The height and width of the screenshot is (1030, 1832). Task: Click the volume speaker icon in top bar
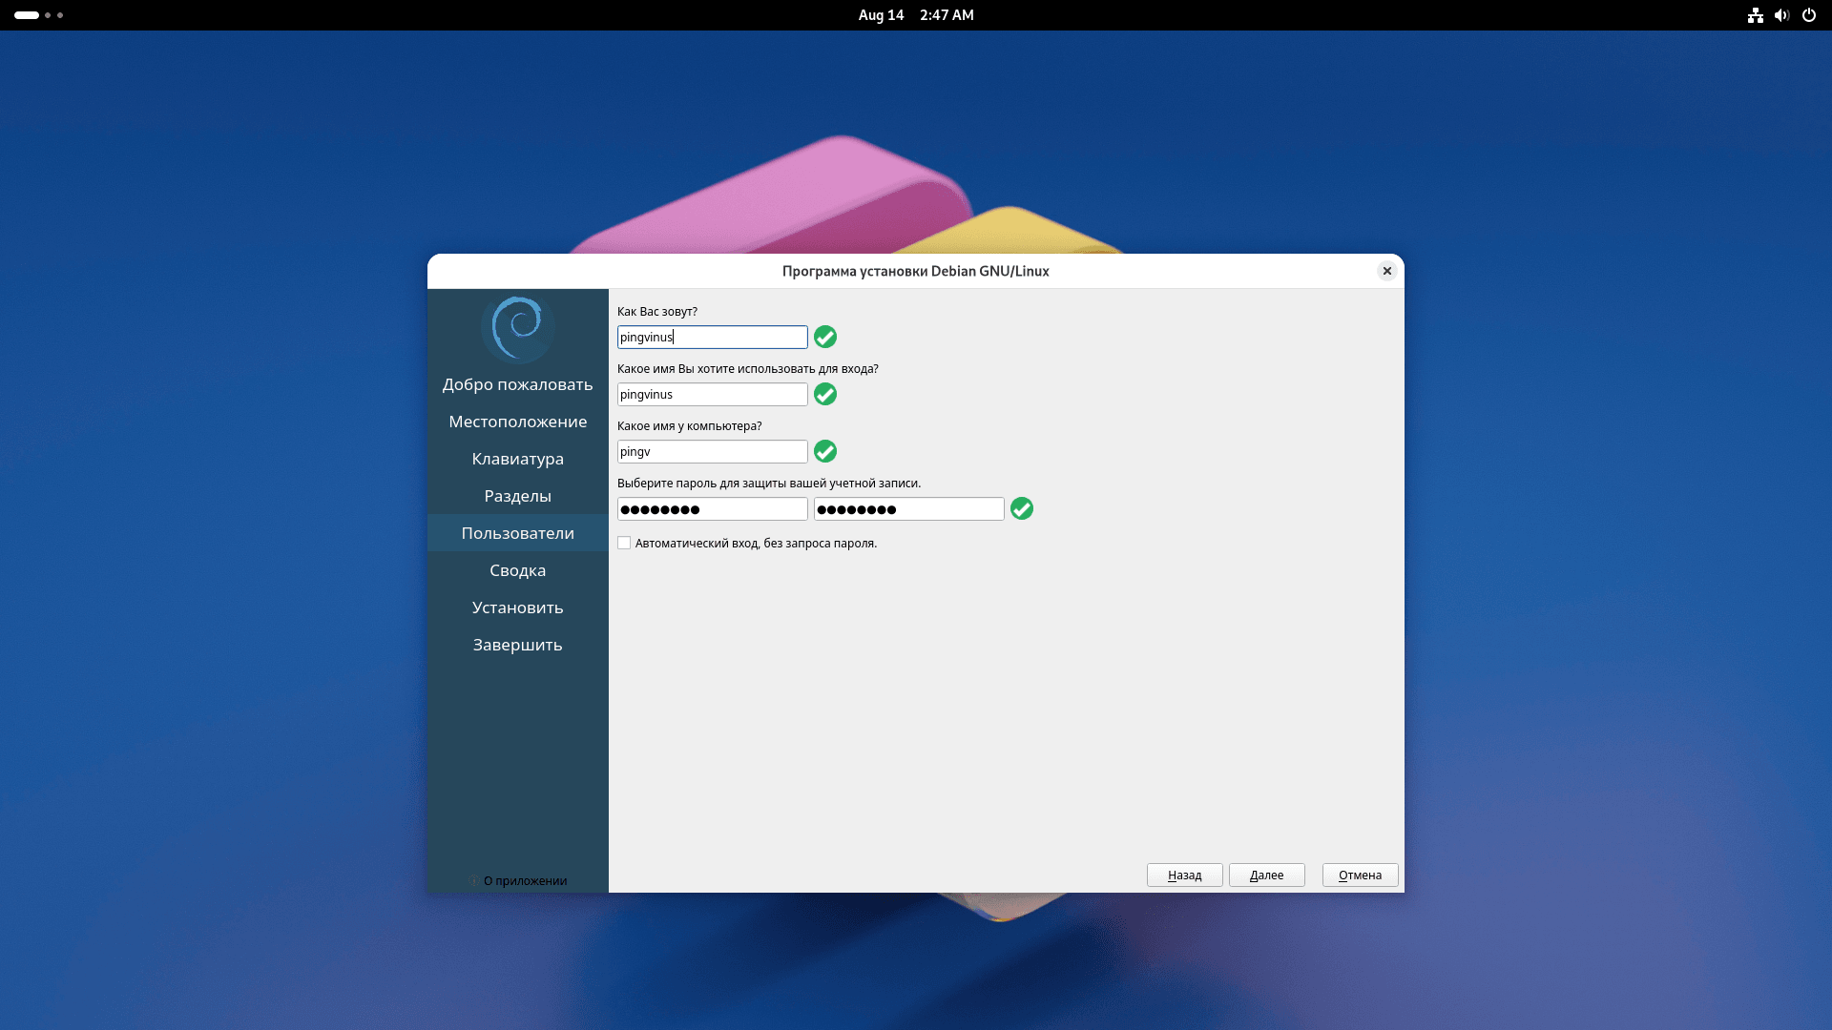point(1781,15)
